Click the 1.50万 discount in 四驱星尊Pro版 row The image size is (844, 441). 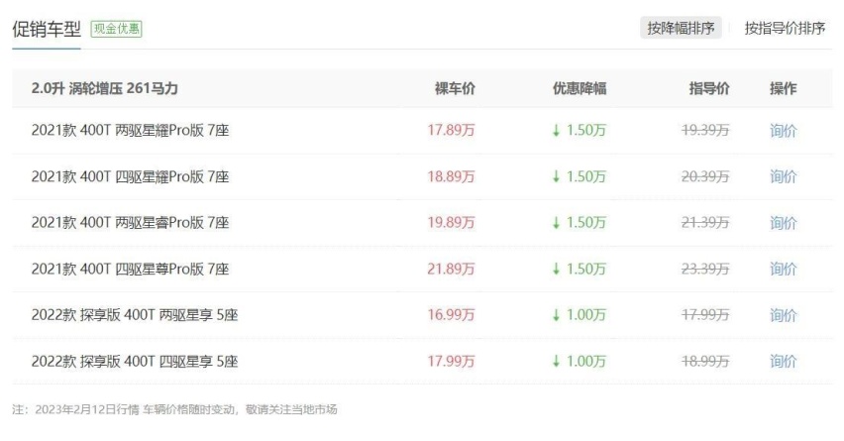[x=580, y=269]
